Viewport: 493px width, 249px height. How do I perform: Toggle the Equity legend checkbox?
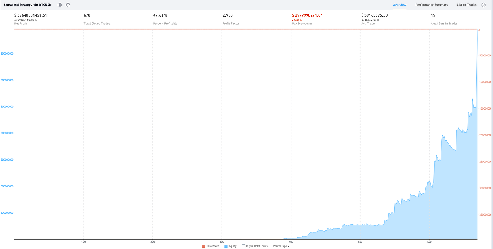pyautogui.click(x=226, y=246)
